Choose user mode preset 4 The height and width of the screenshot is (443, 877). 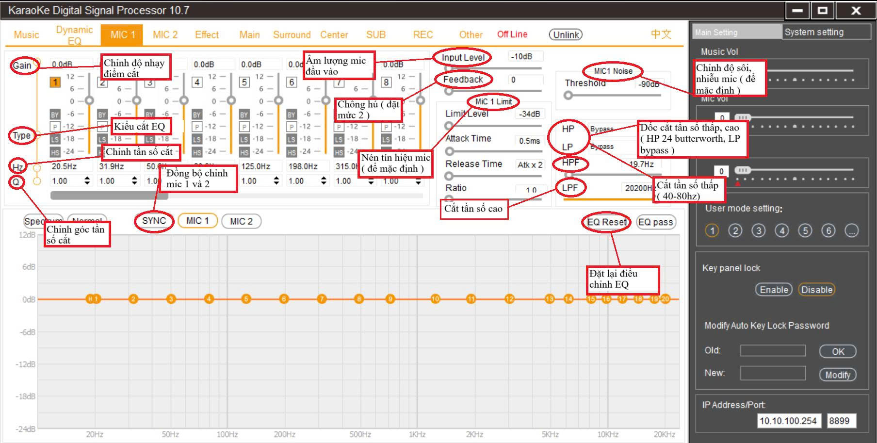[x=782, y=230]
